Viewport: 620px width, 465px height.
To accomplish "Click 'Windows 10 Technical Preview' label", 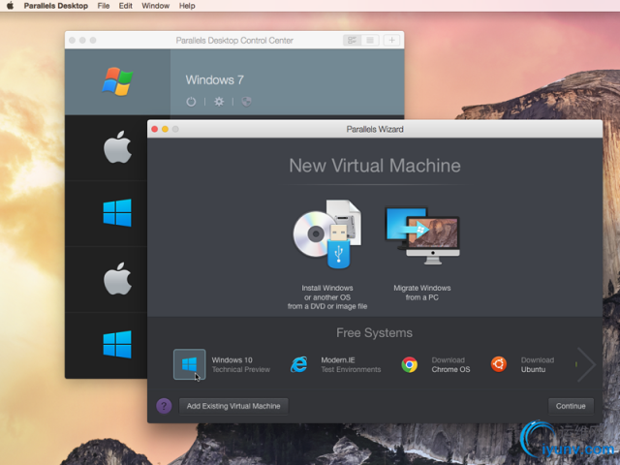I will [x=241, y=364].
